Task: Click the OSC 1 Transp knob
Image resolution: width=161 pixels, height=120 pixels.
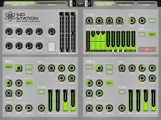Action: point(62,68)
